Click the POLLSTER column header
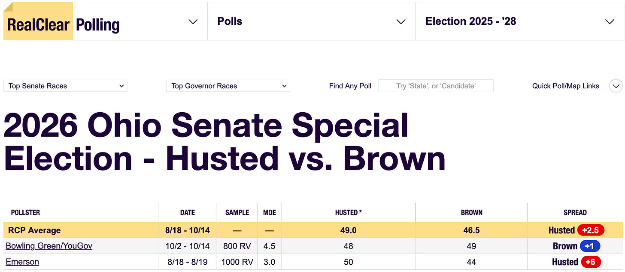The height and width of the screenshot is (272, 625). click(25, 212)
